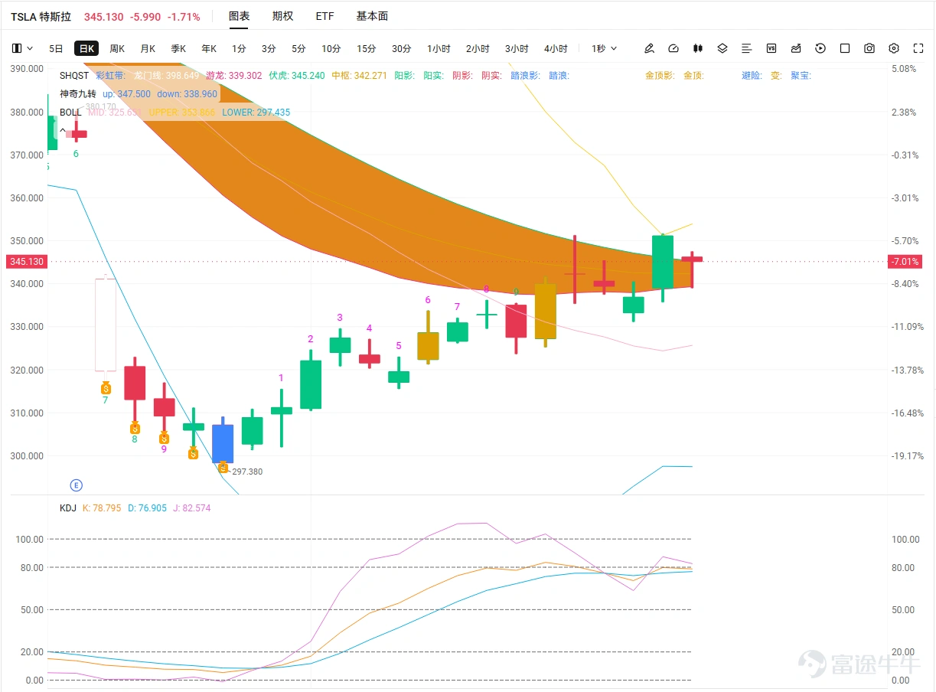
Task: Select the 年K timeframe
Action: coord(209,48)
